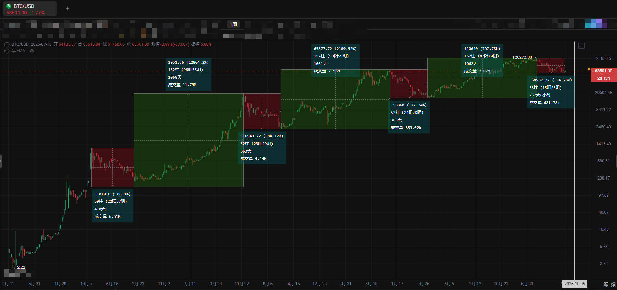Collapse the EMA indicator row chevron
Viewport: 617px width, 290px height.
[7, 51]
